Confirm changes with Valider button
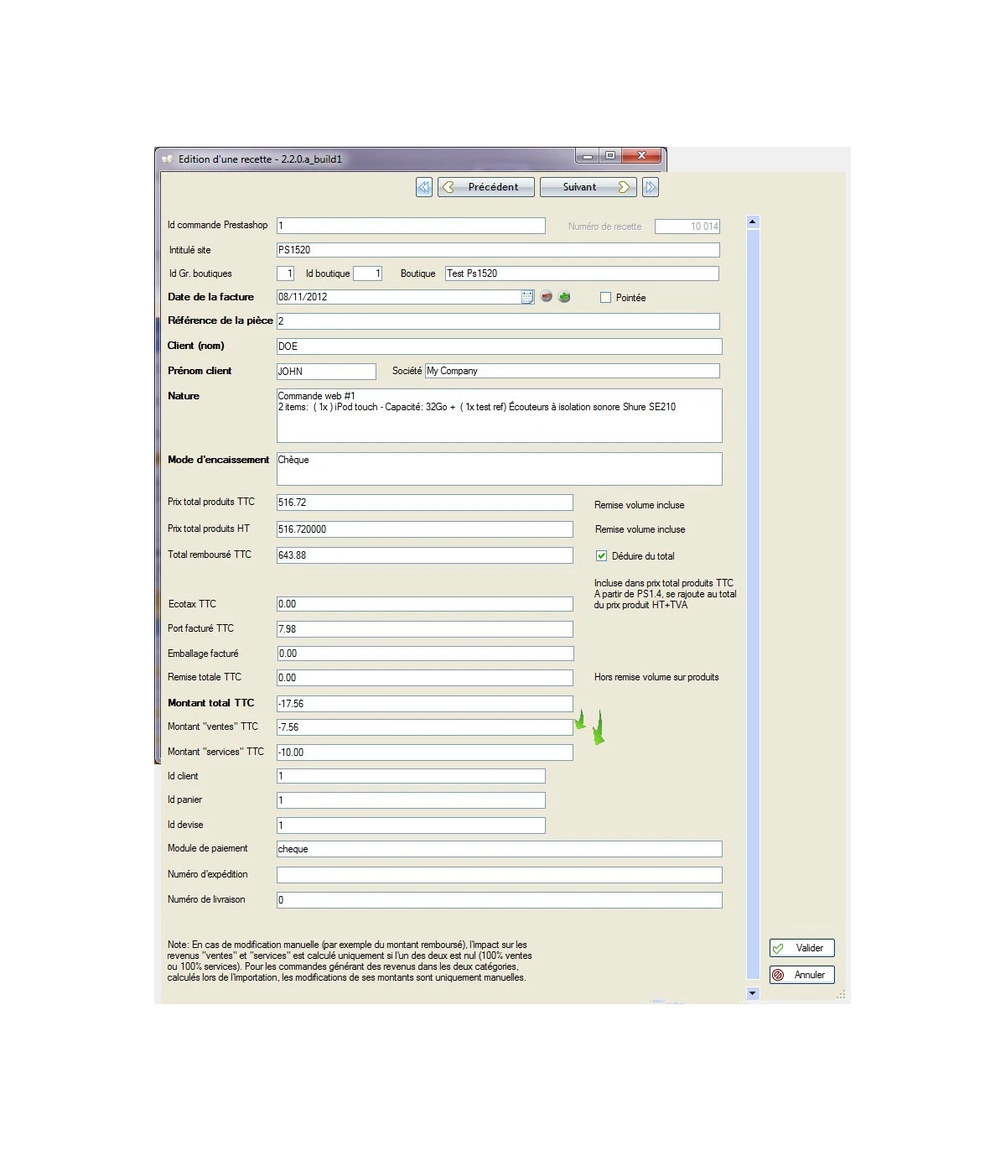1006x1151 pixels. pos(802,948)
